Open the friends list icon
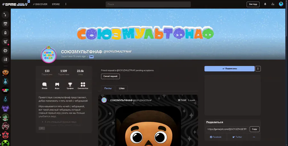Image resolution: width=288 pixels, height=146 pixels. 273,4
